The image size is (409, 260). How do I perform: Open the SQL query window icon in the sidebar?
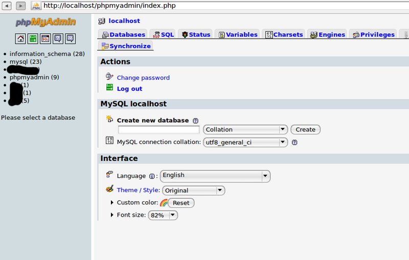(x=46, y=38)
